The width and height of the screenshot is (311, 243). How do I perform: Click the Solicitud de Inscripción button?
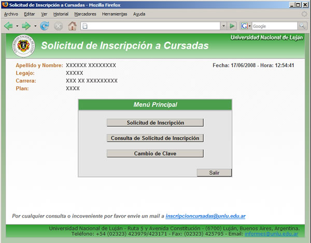coord(155,123)
